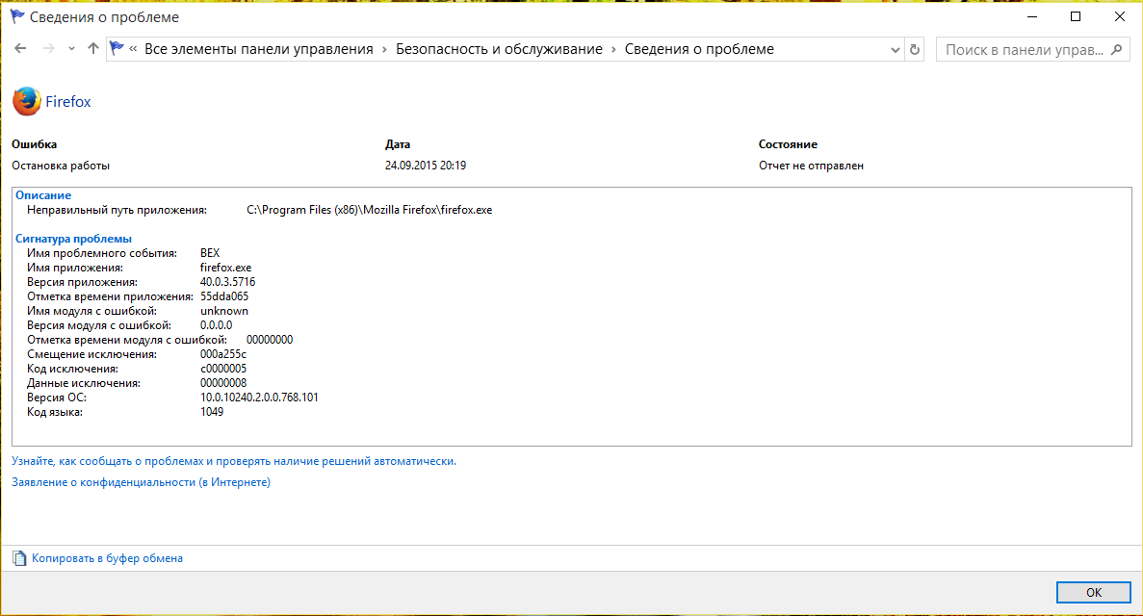
Task: Confirm with the OK button
Action: 1094,592
